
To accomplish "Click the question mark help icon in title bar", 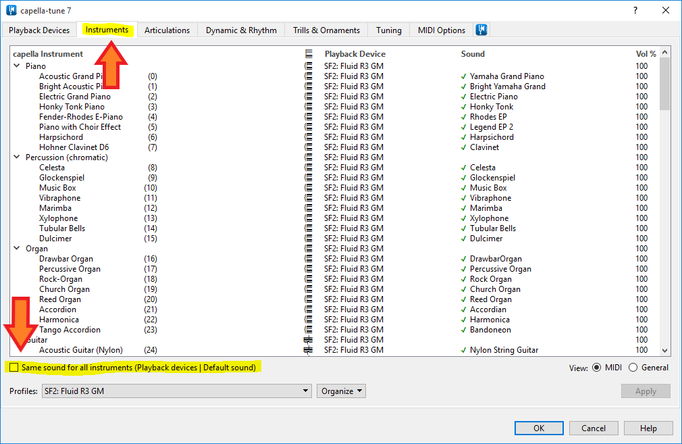I will click(635, 10).
